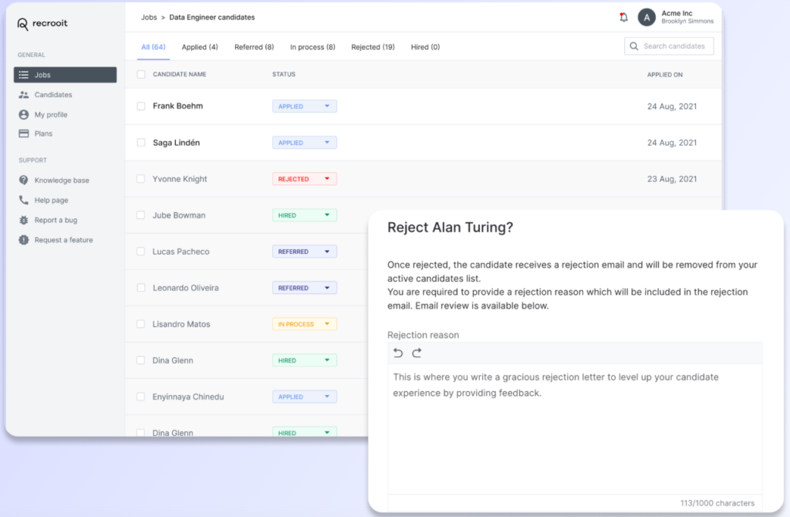Switch to the Referred (8) tab
790x517 pixels.
tap(254, 47)
